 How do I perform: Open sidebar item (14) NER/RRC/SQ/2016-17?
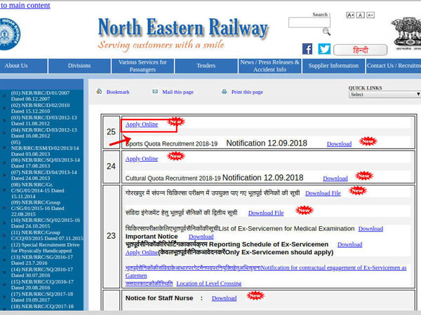pyautogui.click(x=42, y=272)
